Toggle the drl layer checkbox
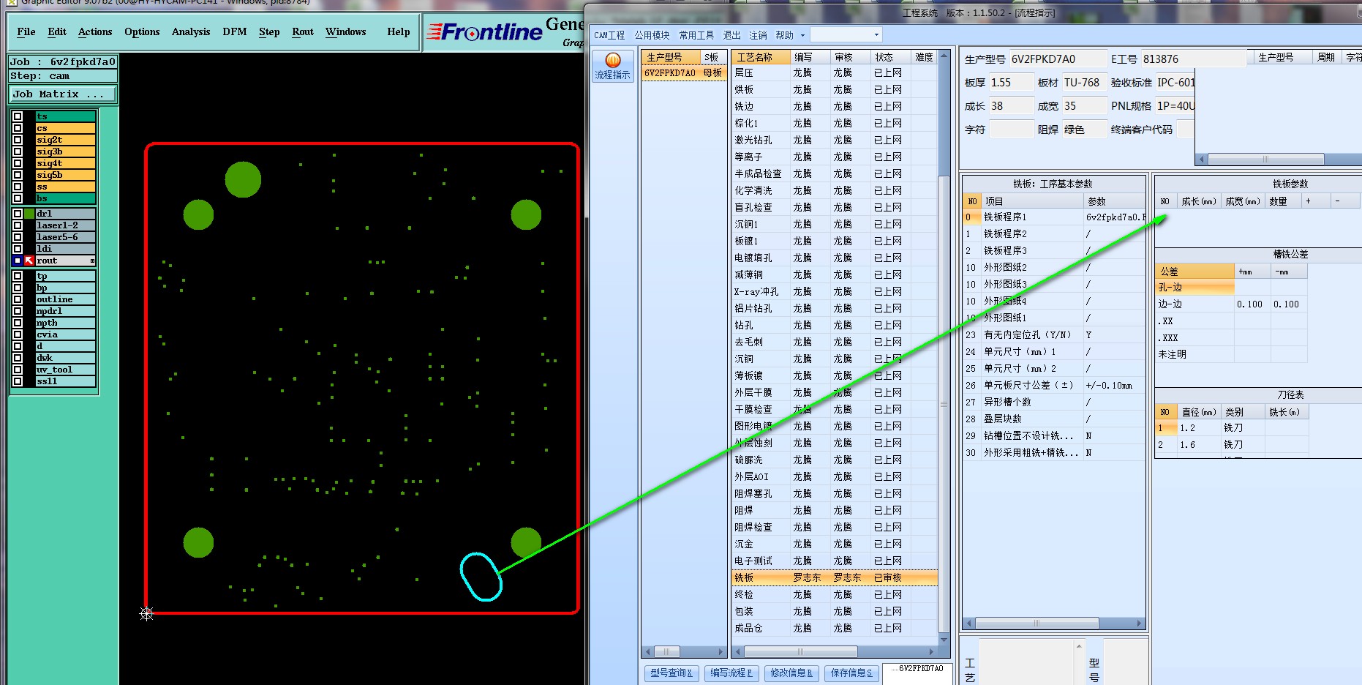This screenshot has height=685, width=1362. click(18, 214)
